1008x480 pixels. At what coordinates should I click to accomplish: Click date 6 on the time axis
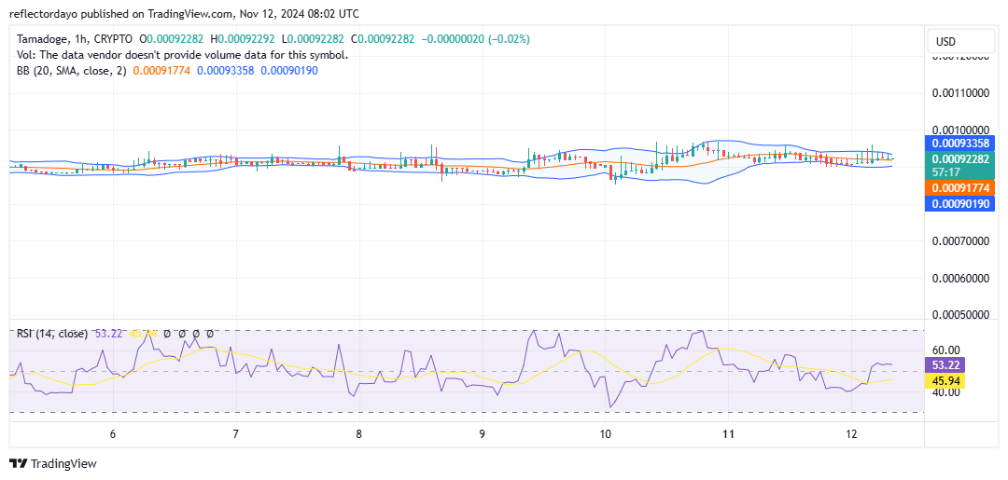pyautogui.click(x=113, y=433)
